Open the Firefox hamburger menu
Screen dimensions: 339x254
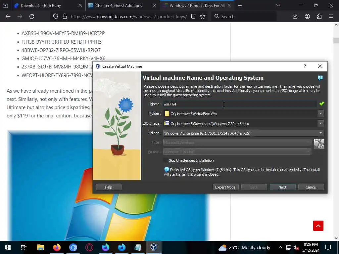331,17
